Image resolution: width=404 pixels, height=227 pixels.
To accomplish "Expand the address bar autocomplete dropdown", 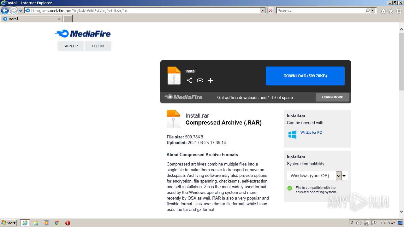I will (263, 11).
